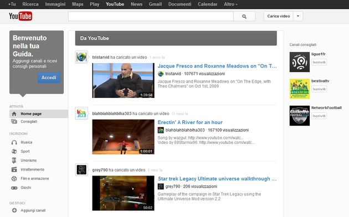The width and height of the screenshot is (349, 217).
Task: Open Gmail in the Google bar
Action: coord(155,4)
